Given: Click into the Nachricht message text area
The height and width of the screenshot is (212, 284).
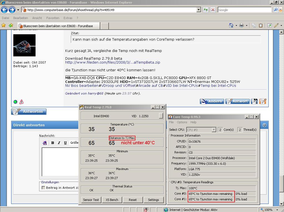Looking at the screenshot, I should point(60,162).
